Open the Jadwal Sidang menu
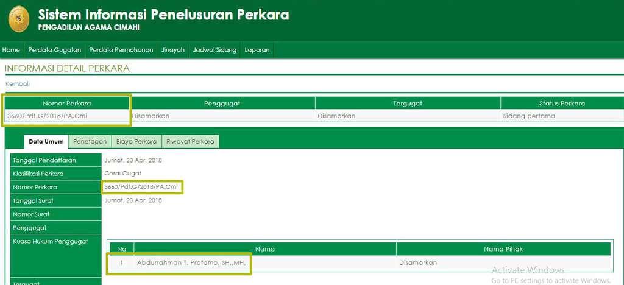This screenshot has height=285, width=624. (x=214, y=50)
